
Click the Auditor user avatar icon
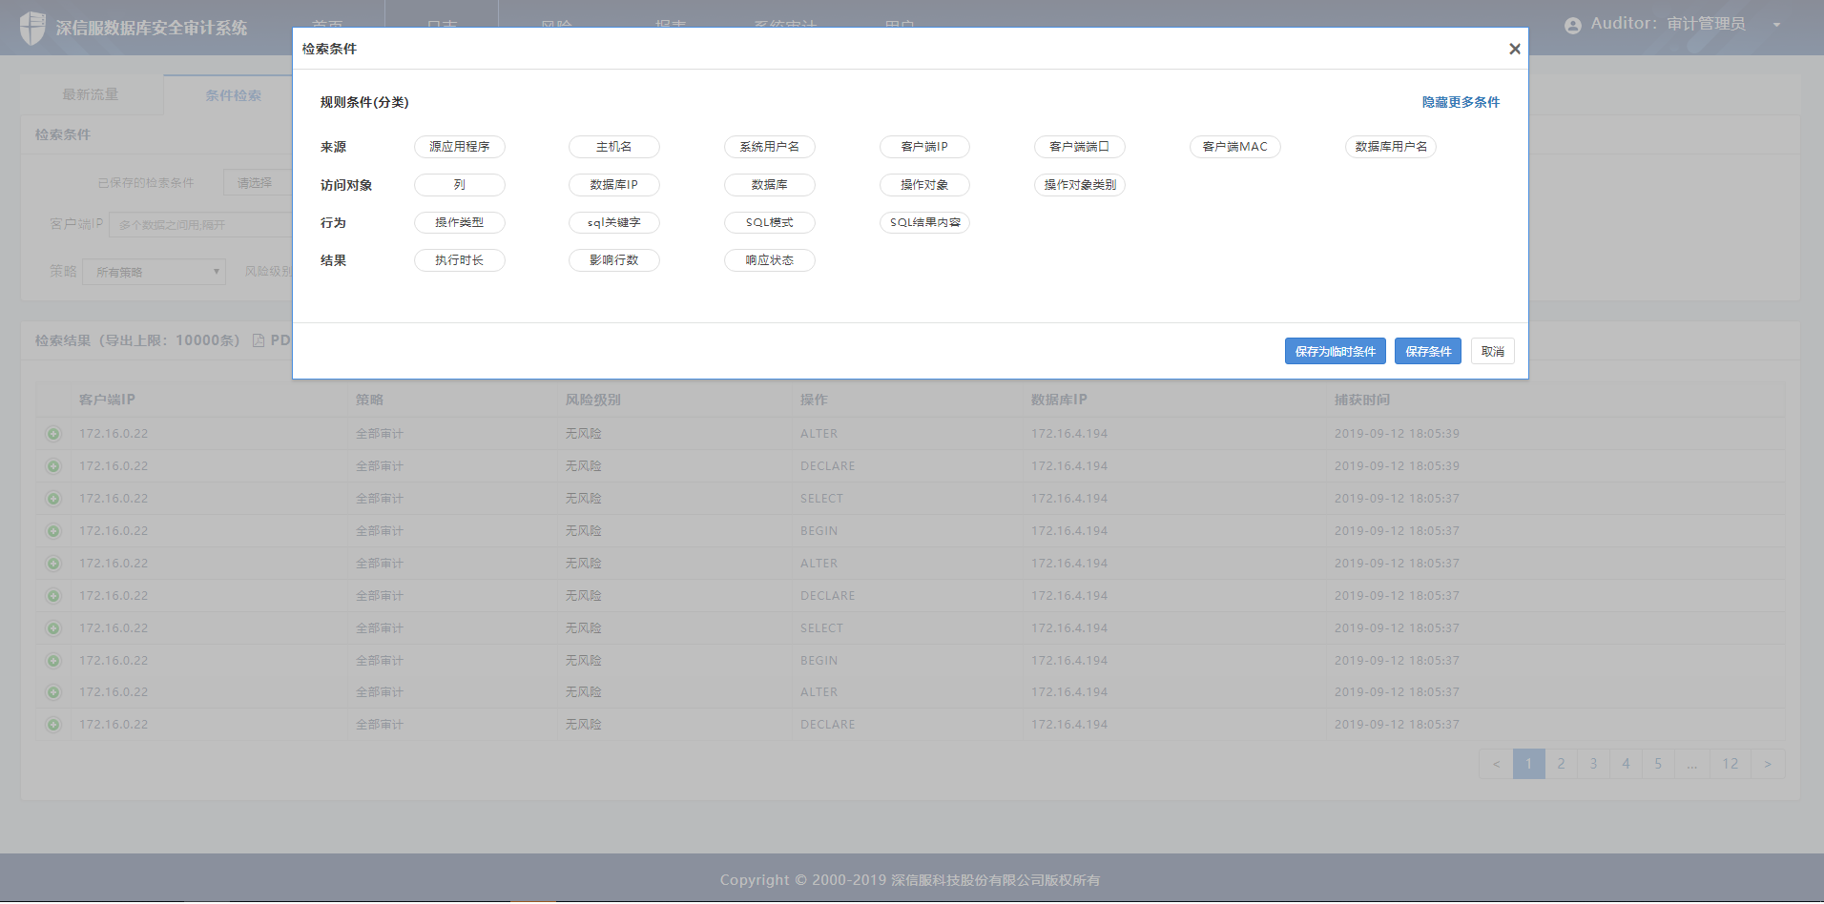[1572, 26]
